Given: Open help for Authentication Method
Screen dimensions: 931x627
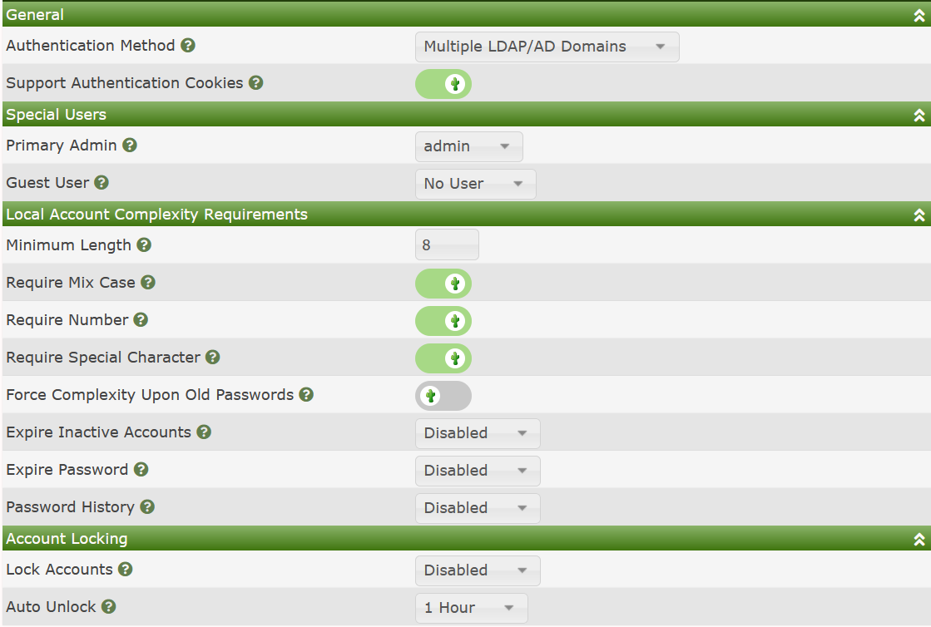Looking at the screenshot, I should (189, 46).
